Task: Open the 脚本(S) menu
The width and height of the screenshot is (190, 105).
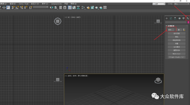Action: click(45, 4)
